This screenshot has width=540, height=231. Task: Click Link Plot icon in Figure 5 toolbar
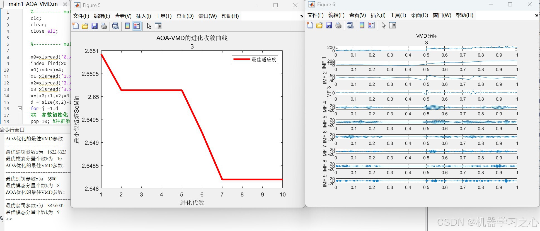[x=115, y=26]
